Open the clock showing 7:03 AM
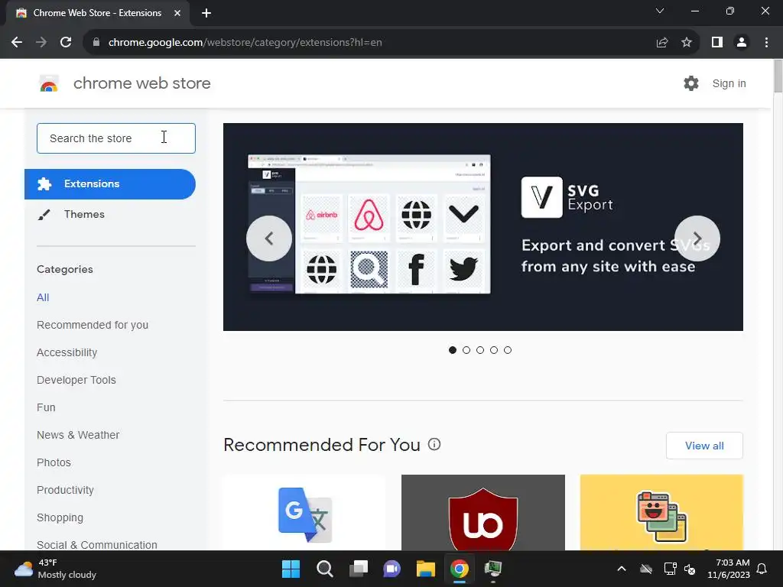Image resolution: width=783 pixels, height=587 pixels. coord(729,569)
